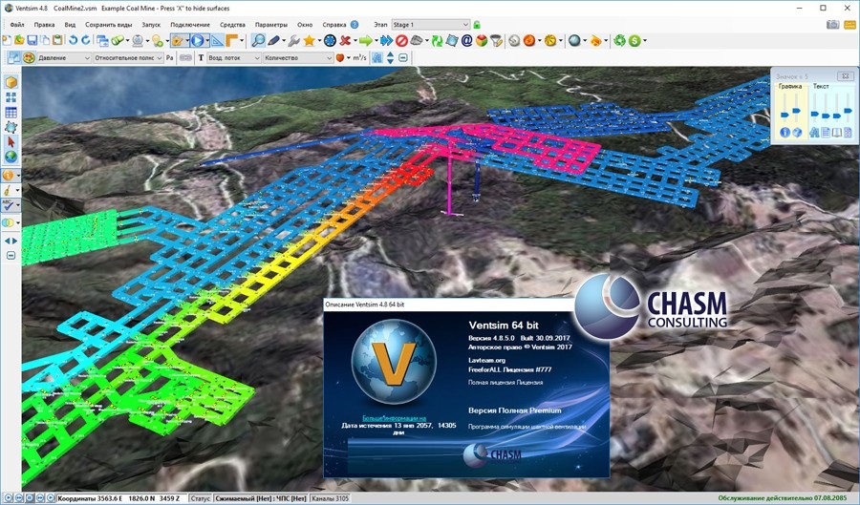
Task: Click the red pointer icon in sidebar
Action: tap(11, 141)
